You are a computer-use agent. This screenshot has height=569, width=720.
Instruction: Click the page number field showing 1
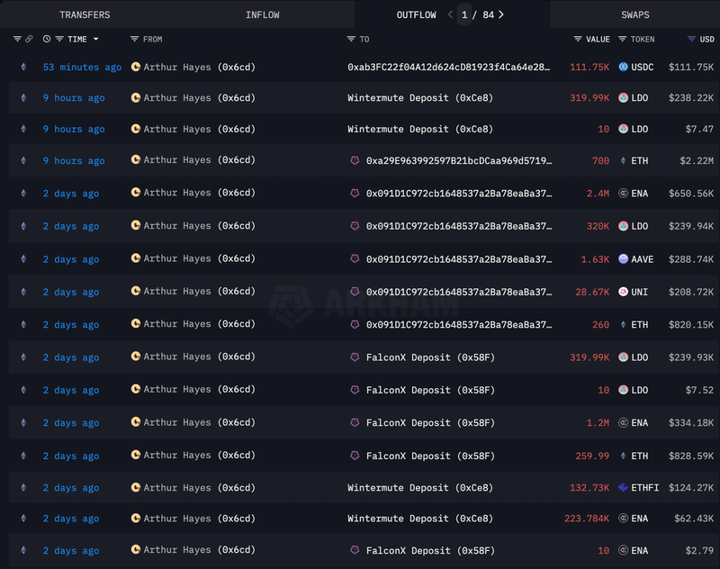click(465, 14)
